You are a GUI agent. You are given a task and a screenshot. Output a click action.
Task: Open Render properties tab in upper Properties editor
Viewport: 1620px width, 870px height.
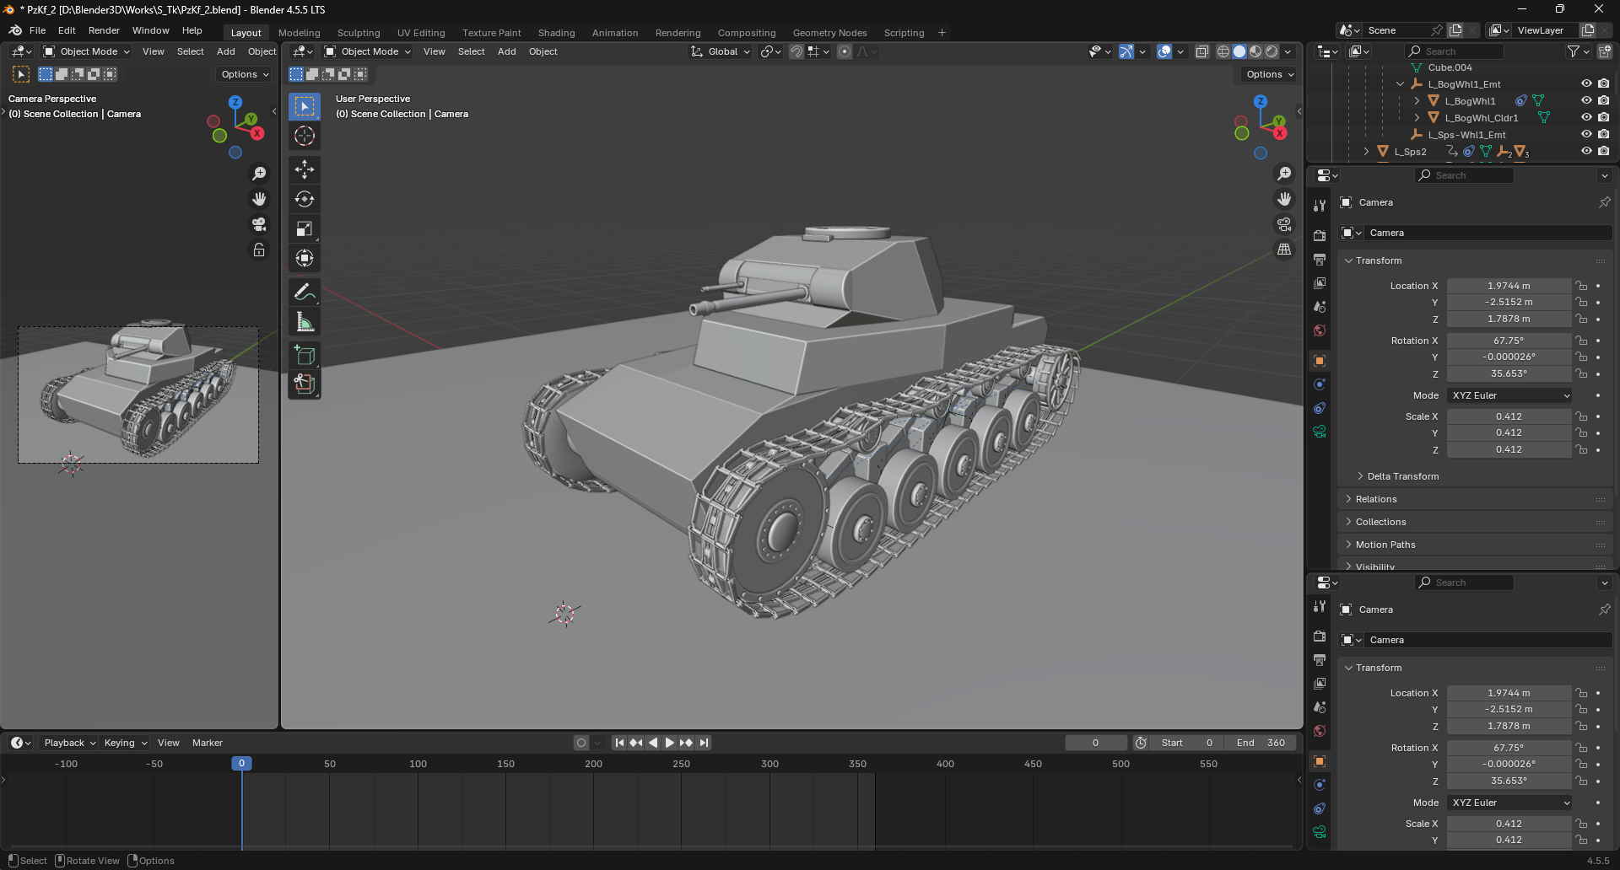point(1320,235)
